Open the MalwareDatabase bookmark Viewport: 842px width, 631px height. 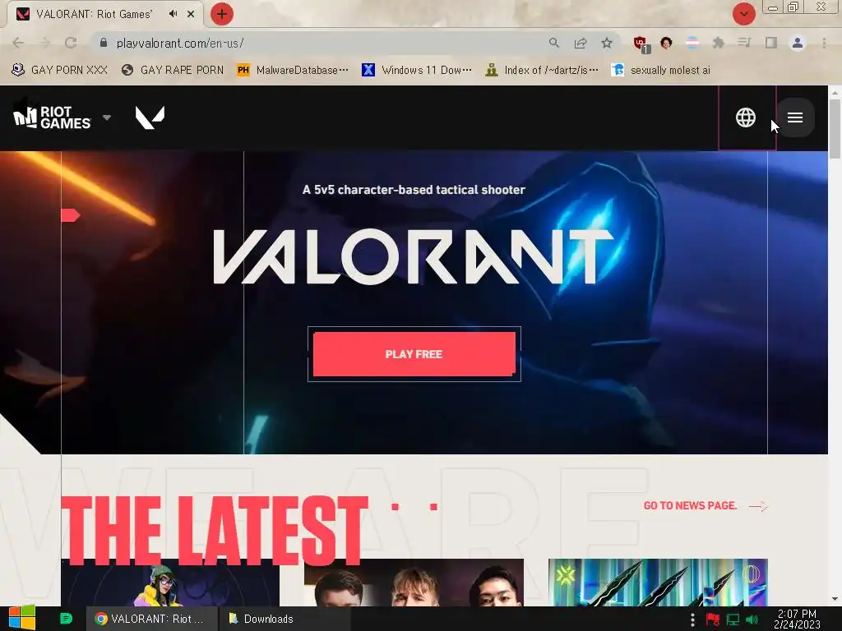click(x=293, y=71)
